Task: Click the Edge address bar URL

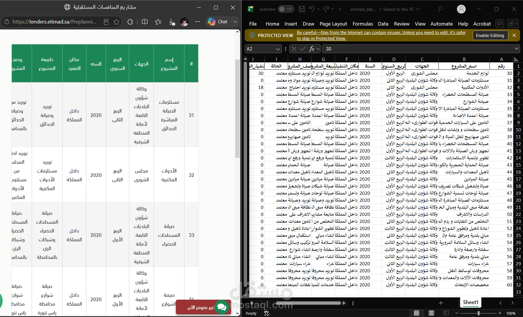Action: [54, 22]
